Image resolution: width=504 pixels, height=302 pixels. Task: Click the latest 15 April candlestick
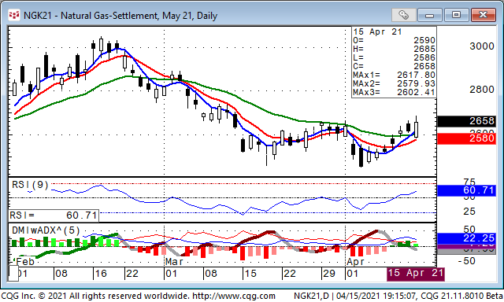[417, 129]
